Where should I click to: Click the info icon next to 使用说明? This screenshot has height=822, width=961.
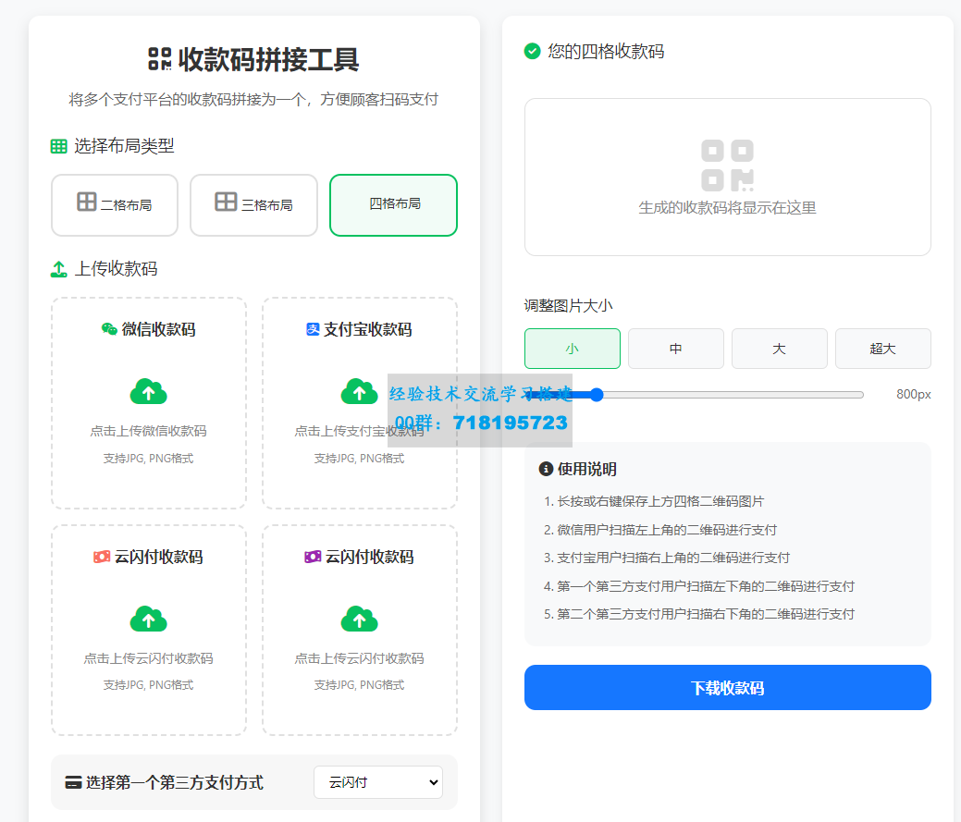point(546,470)
